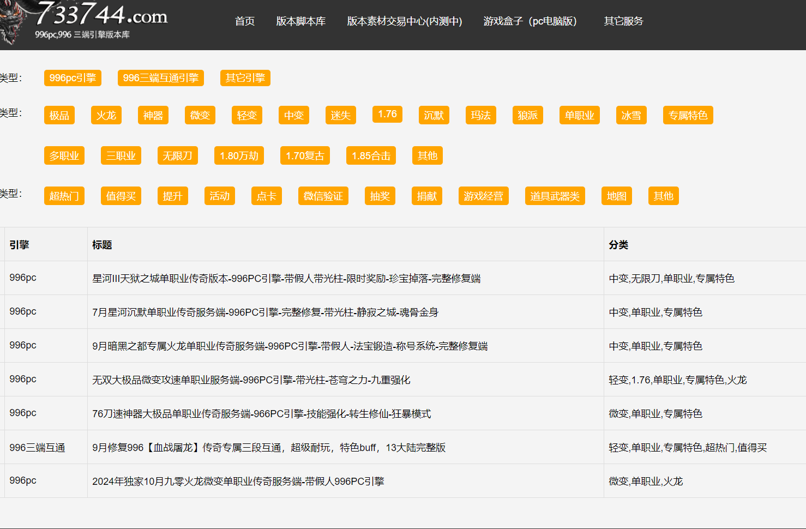The image size is (806, 529).
Task: Select the 极品 category tag
Action: click(x=59, y=115)
